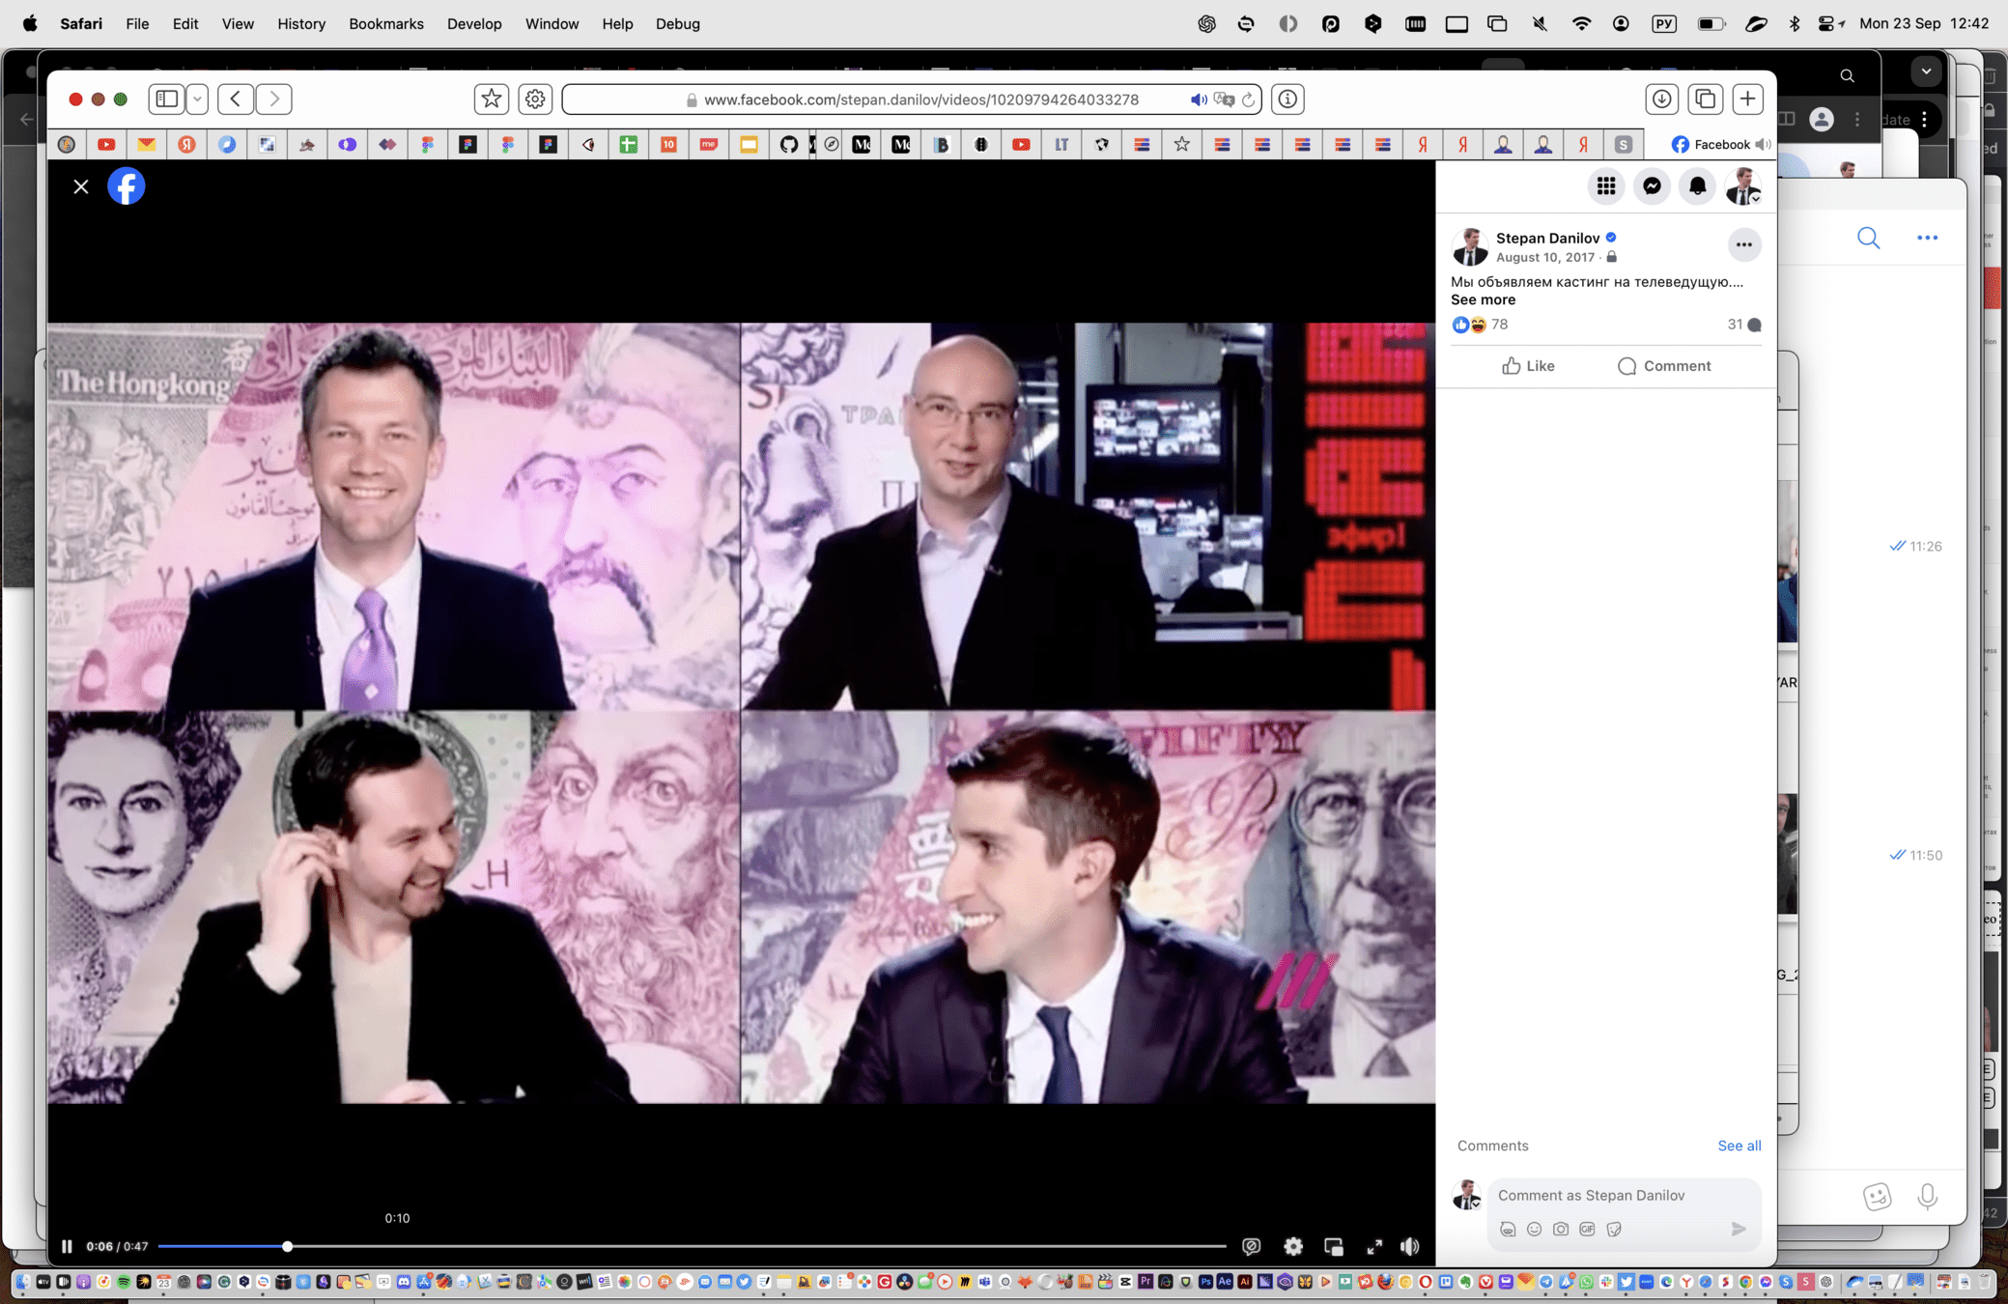Open Facebook Messenger icon
Viewport: 2008px width, 1304px height.
tap(1652, 186)
